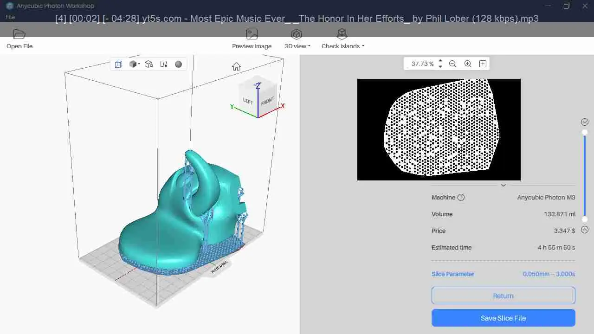Click the Machine info icon
The width and height of the screenshot is (594, 334).
point(461,197)
